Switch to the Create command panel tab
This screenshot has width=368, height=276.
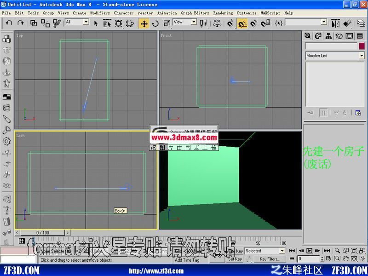(308, 36)
